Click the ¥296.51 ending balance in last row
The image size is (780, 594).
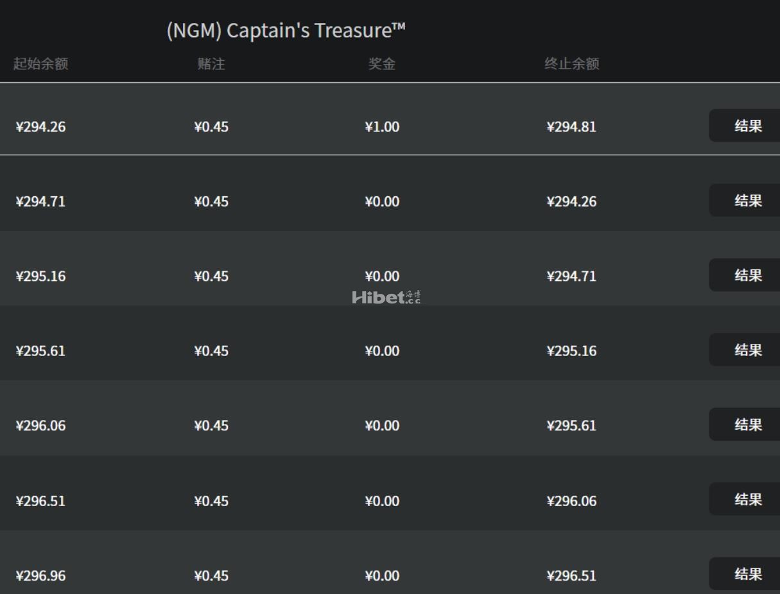click(x=571, y=575)
